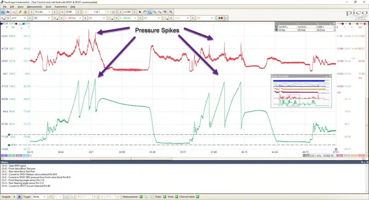
Task: Toggle Notes panel icon
Action: click(x=176, y=197)
